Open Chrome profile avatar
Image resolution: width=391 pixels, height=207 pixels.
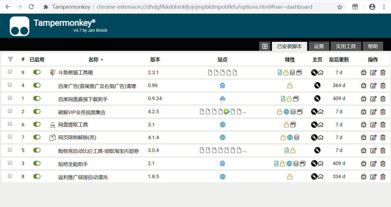372,7
